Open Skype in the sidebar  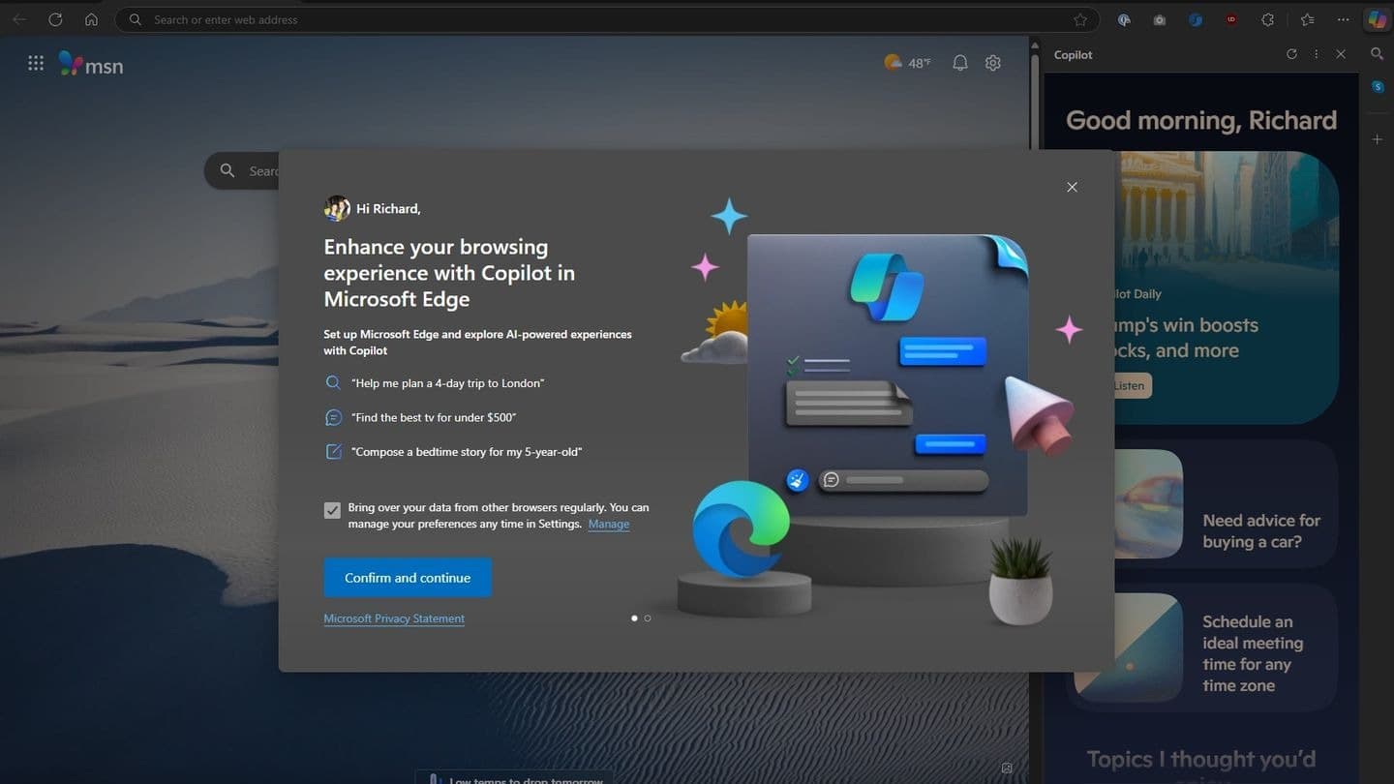tap(1377, 87)
